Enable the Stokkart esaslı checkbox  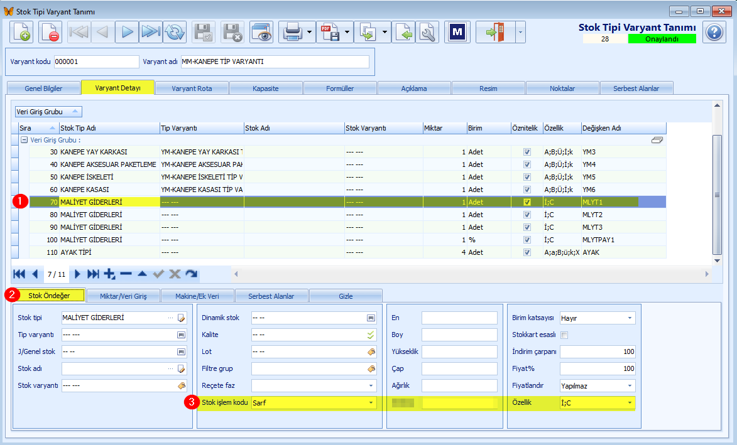coord(564,335)
